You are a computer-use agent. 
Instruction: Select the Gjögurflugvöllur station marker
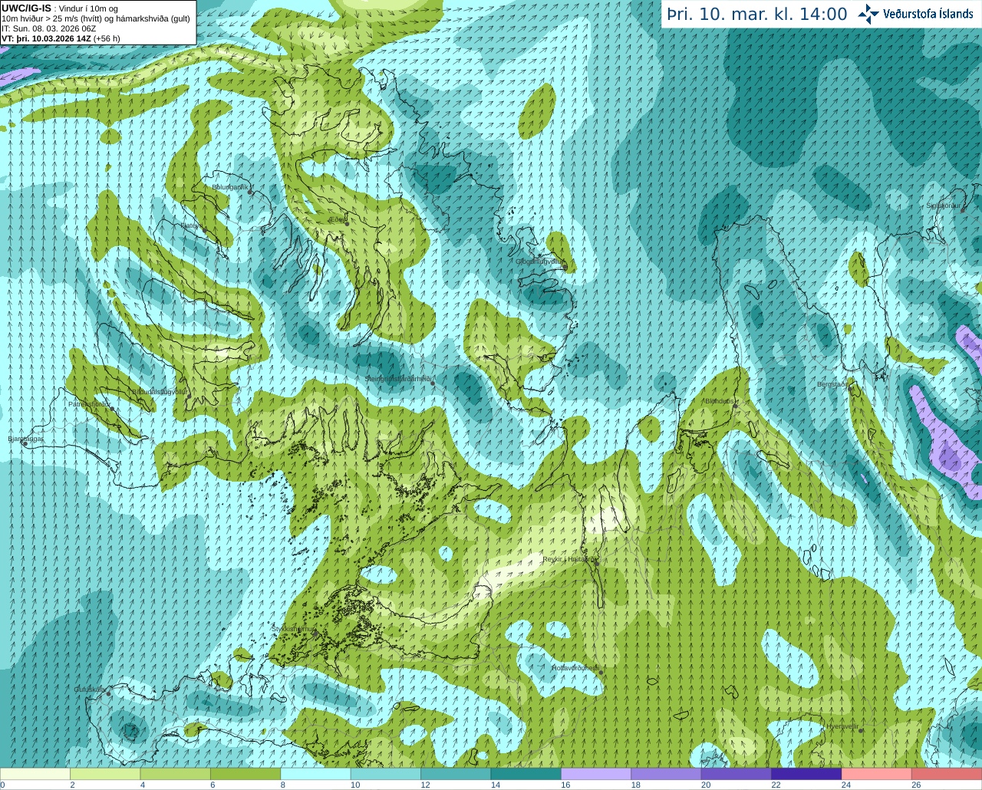(x=565, y=267)
